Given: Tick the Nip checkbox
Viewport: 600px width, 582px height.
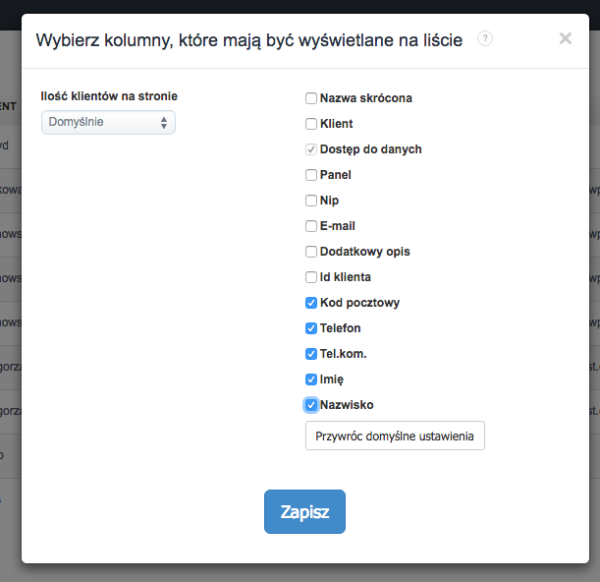Looking at the screenshot, I should pos(311,201).
